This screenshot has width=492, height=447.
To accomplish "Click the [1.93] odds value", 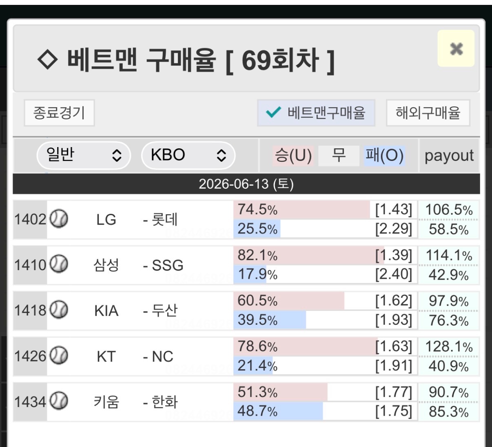I will pos(394,320).
